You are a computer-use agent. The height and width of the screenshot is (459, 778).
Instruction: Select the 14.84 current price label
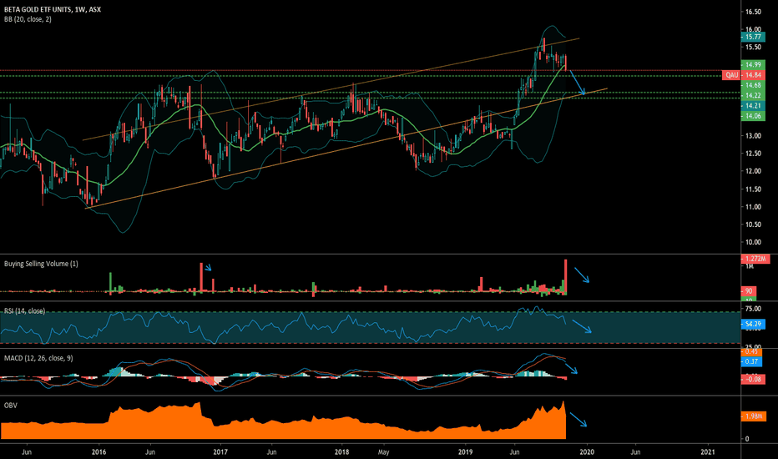[x=753, y=75]
